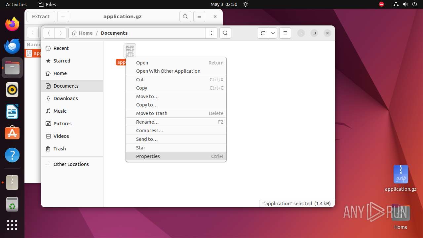Click the do-not-disturb red indicator
The height and width of the screenshot is (238, 423).
point(381,4)
